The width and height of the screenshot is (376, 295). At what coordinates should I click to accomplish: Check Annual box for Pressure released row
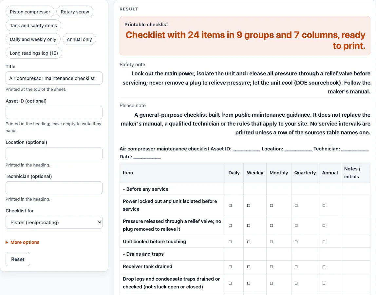coord(324,226)
